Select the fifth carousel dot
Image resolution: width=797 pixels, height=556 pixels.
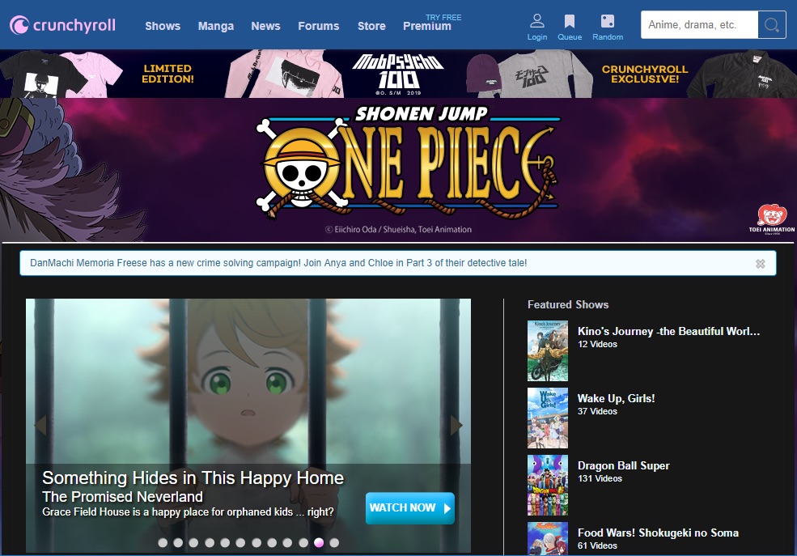(225, 543)
